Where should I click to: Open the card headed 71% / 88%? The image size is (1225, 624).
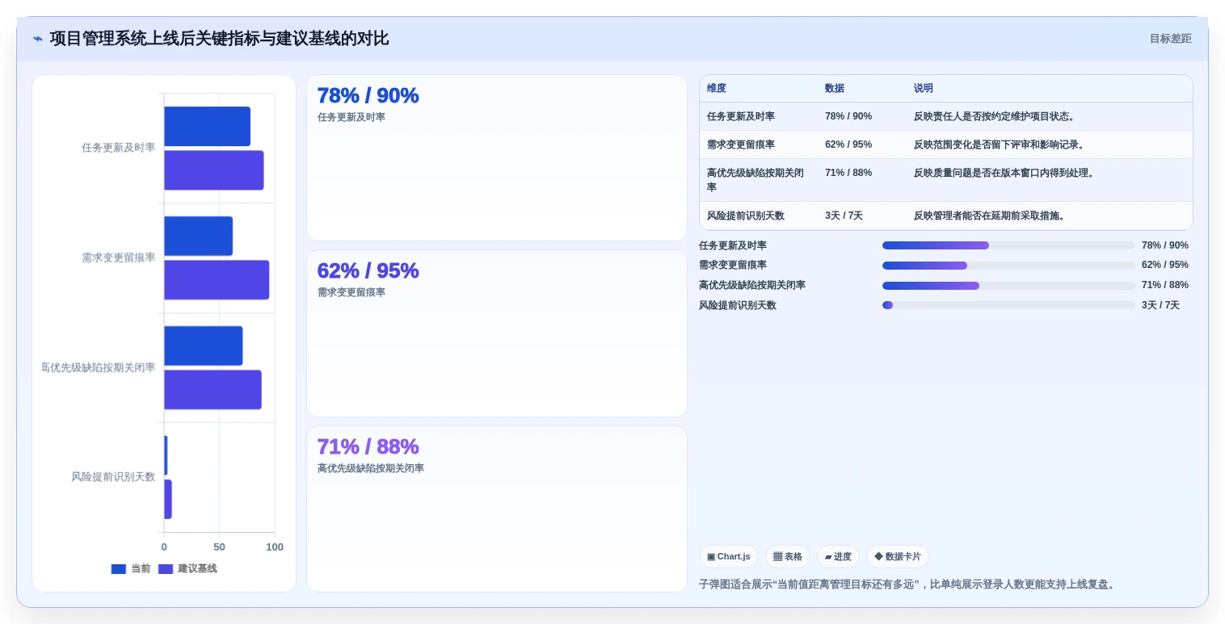point(497,509)
